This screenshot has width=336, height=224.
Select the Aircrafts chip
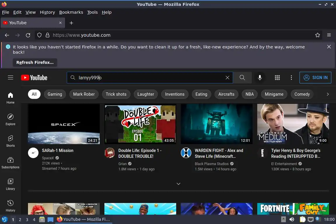tap(226, 94)
